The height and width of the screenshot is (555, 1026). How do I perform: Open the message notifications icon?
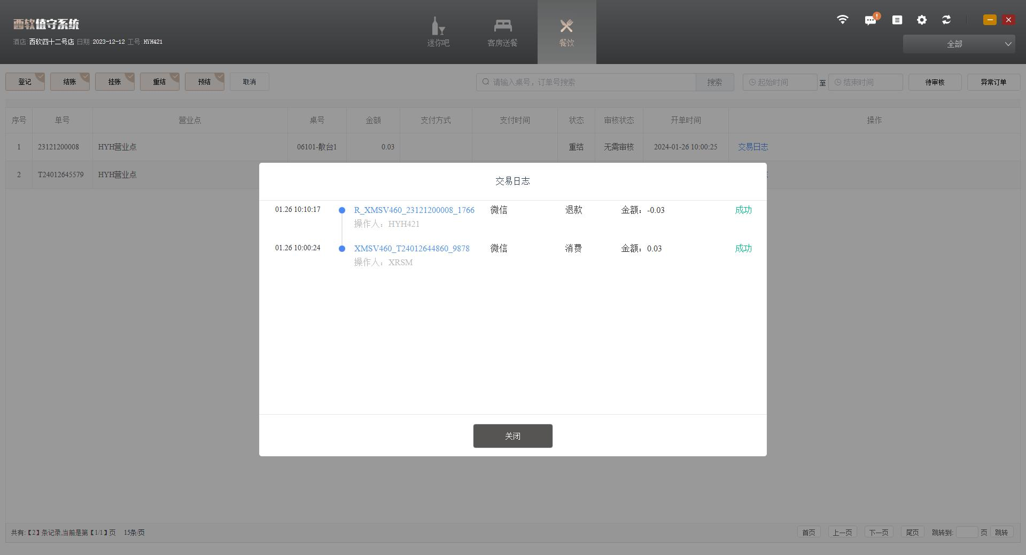point(870,20)
